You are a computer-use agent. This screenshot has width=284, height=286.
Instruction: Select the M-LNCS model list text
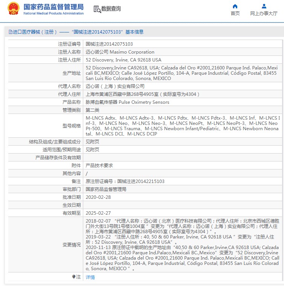pos(183,126)
